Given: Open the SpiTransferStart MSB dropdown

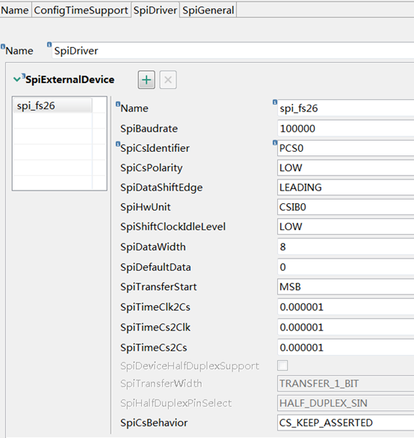Looking at the screenshot, I should [346, 286].
